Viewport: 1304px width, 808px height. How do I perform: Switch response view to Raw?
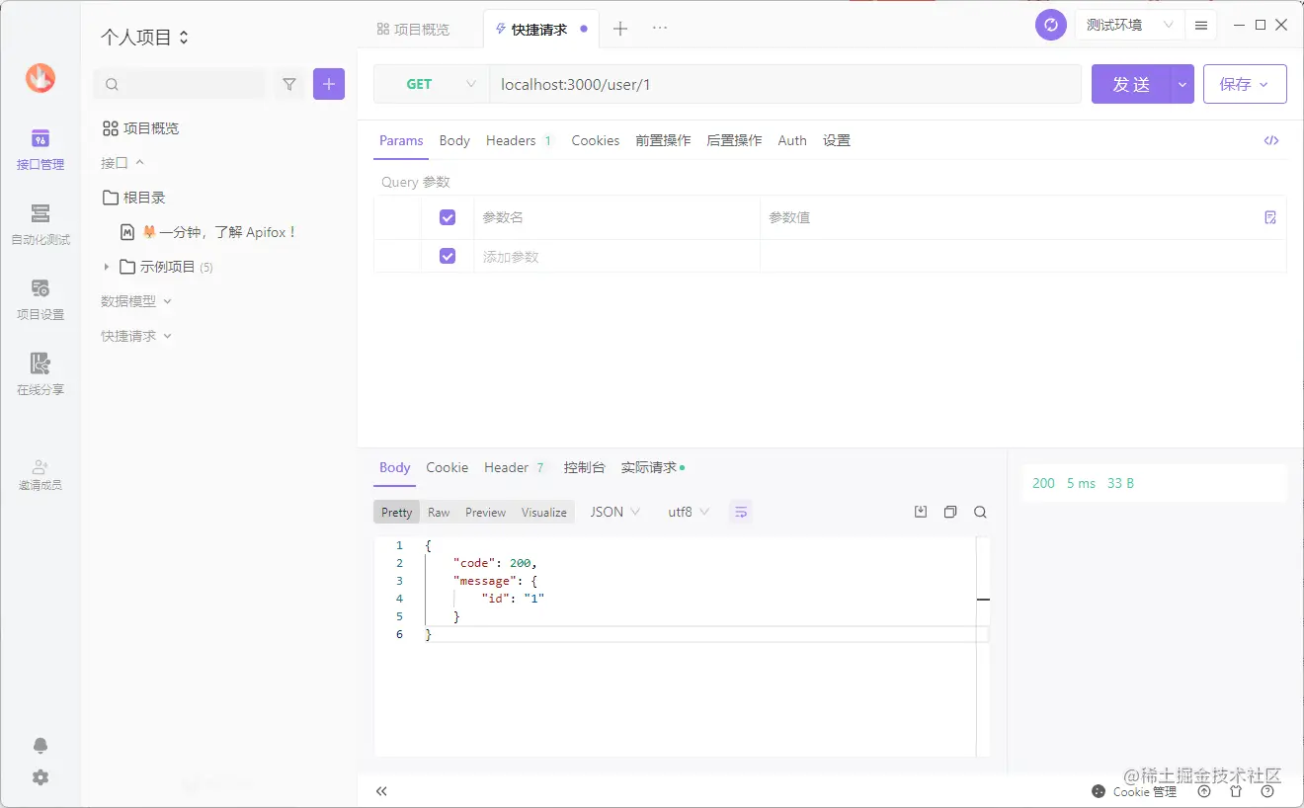click(x=439, y=512)
